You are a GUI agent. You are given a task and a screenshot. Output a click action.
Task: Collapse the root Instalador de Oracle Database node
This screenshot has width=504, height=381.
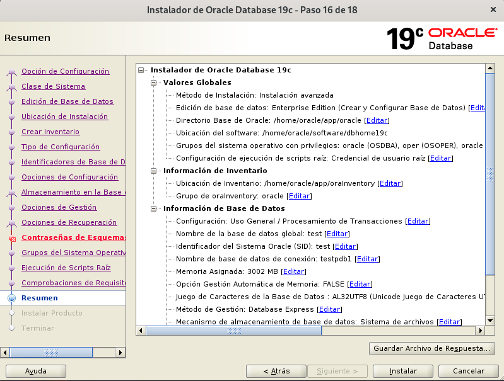click(x=141, y=70)
